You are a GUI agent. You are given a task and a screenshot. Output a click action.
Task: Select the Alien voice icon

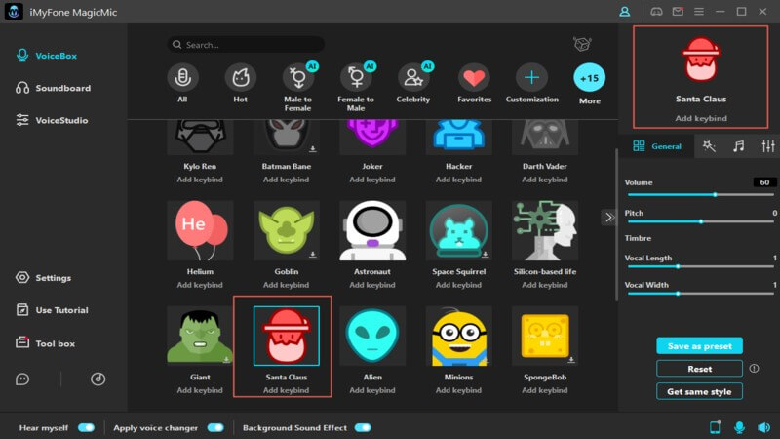[372, 336]
